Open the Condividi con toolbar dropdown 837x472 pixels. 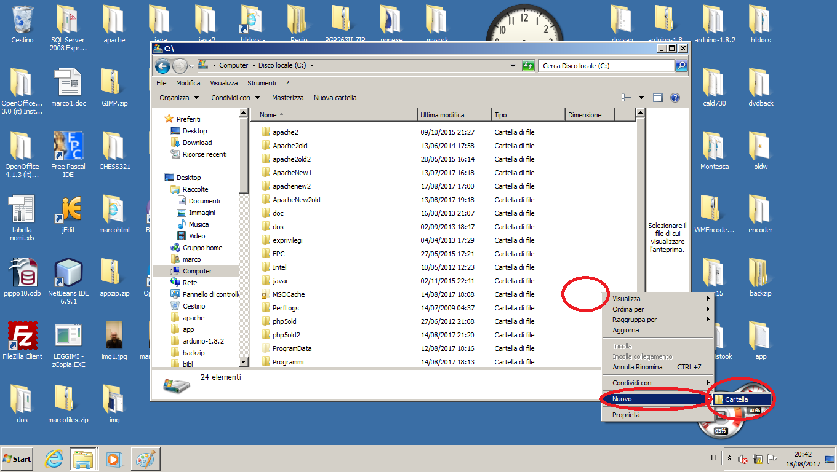[235, 98]
